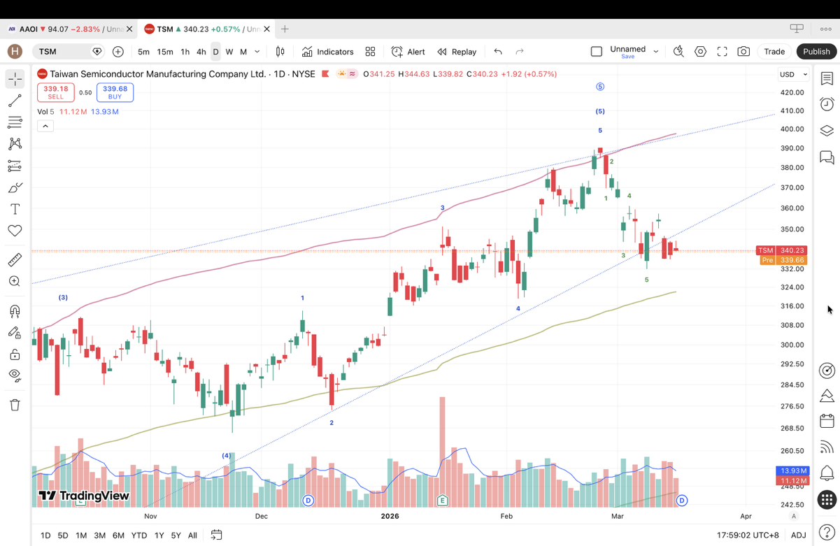Open the Trade panel button
The image size is (840, 546).
click(x=774, y=52)
